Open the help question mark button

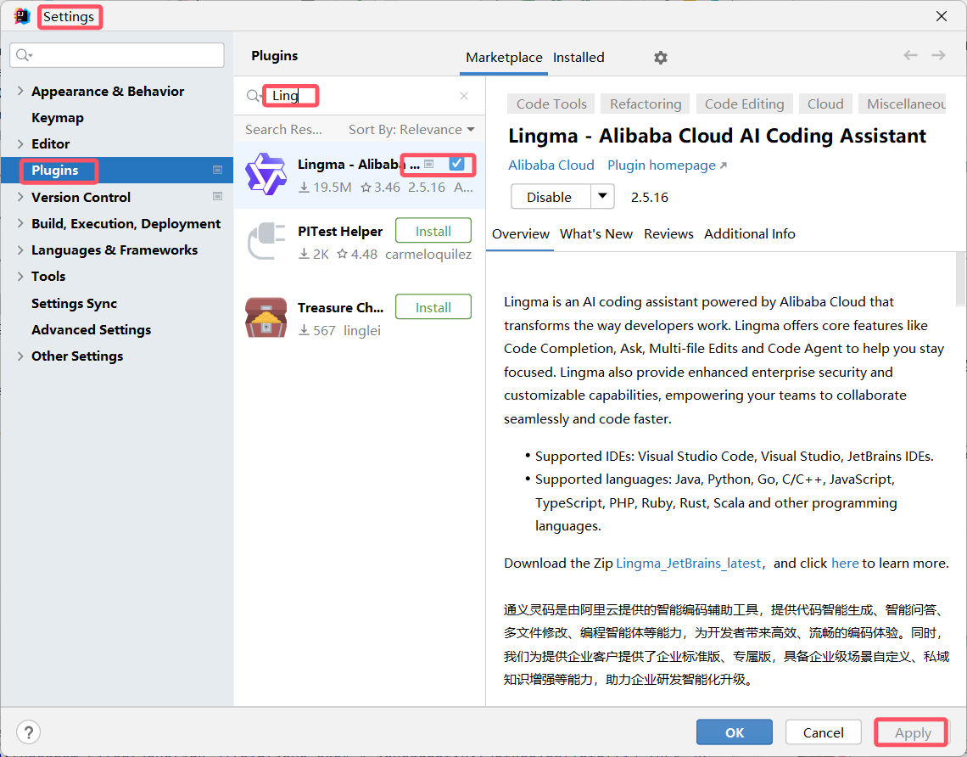click(28, 732)
